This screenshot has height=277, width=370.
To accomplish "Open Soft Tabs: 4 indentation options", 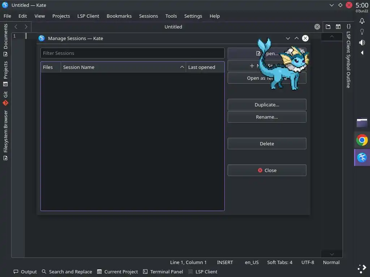I will pyautogui.click(x=280, y=262).
